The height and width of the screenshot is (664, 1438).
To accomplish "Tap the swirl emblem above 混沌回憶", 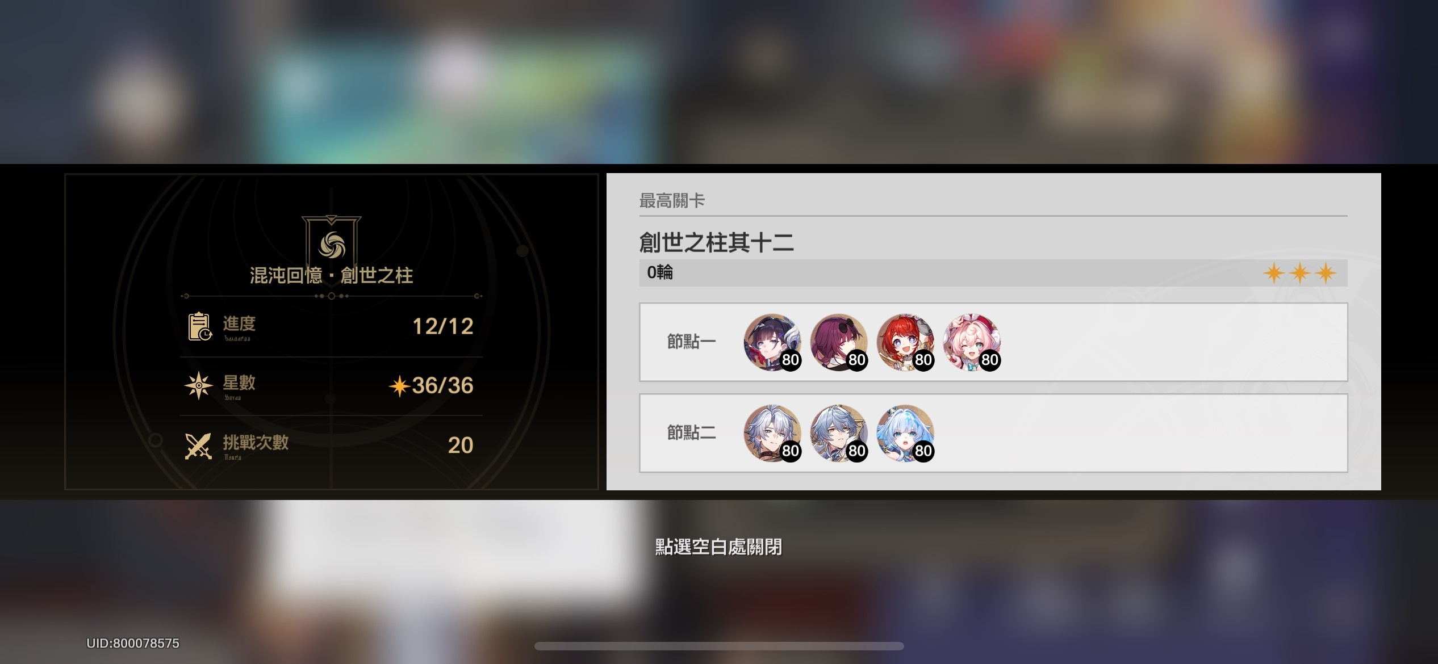I will point(332,245).
